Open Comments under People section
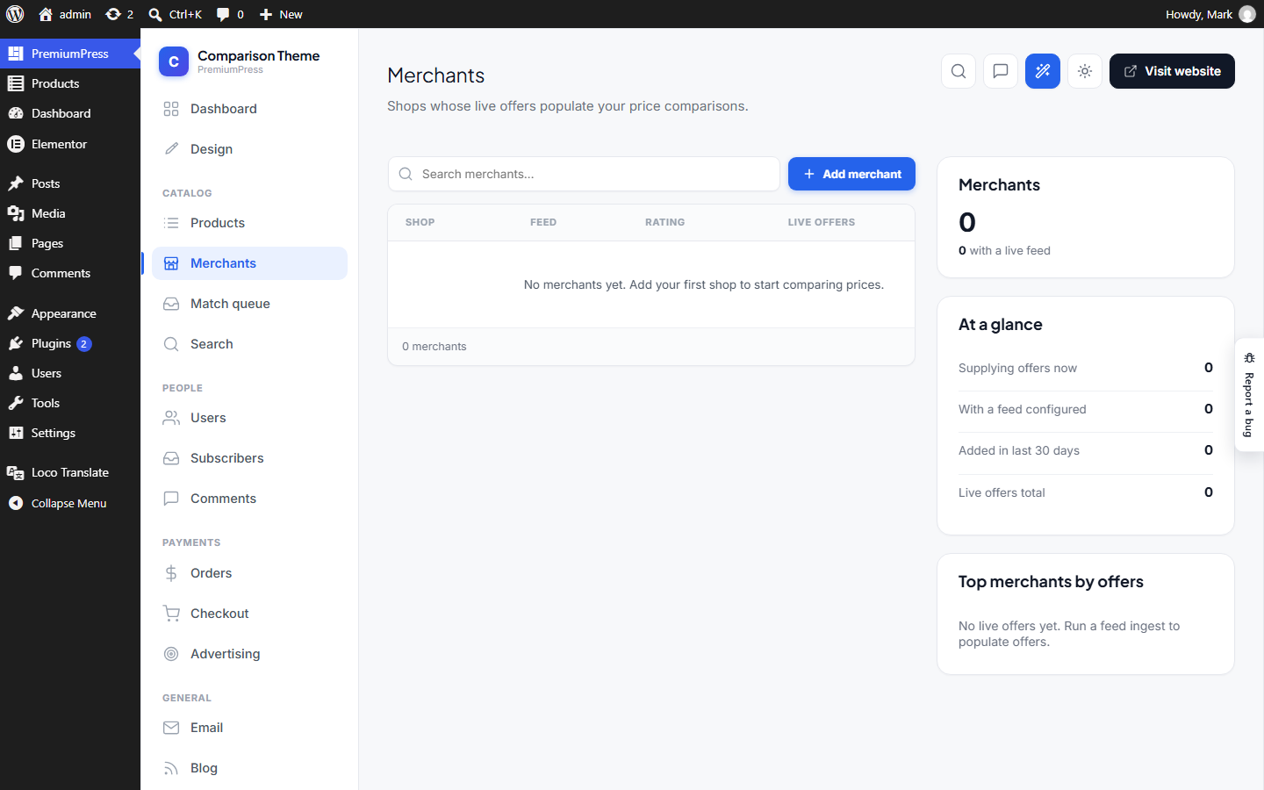Image resolution: width=1264 pixels, height=790 pixels. [249, 499]
